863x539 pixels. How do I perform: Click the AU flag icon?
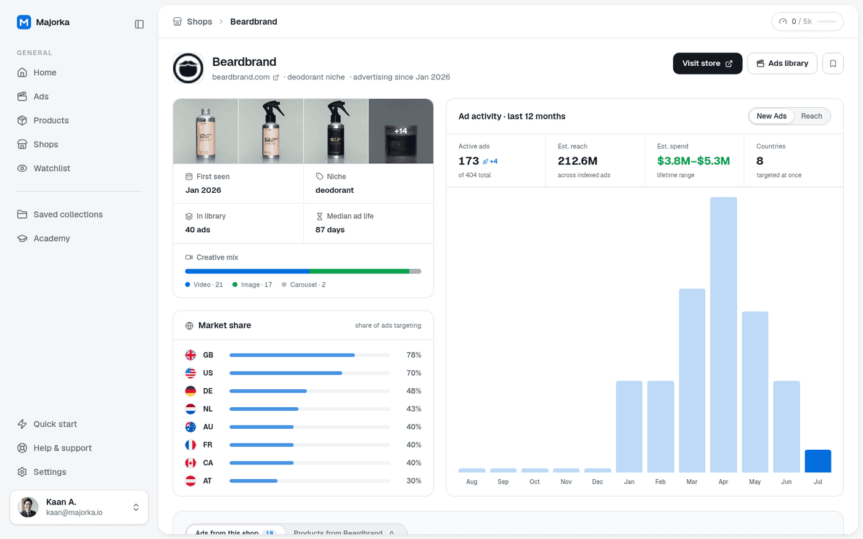[190, 426]
